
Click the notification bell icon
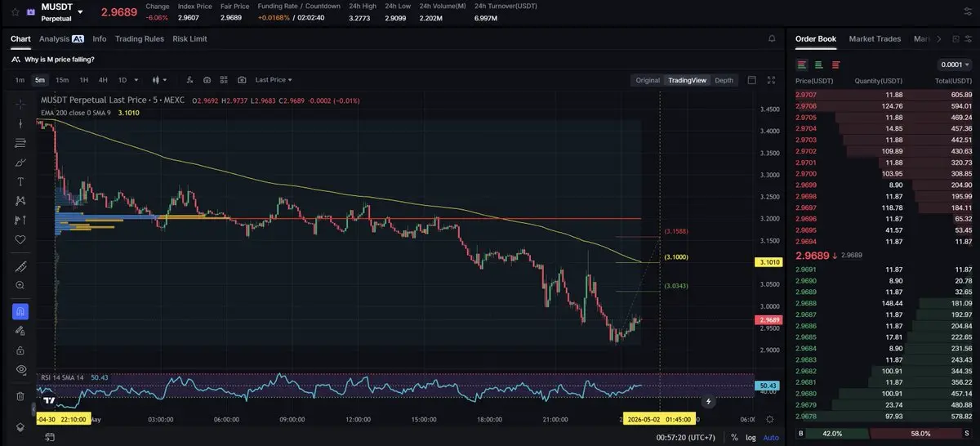[x=772, y=38]
